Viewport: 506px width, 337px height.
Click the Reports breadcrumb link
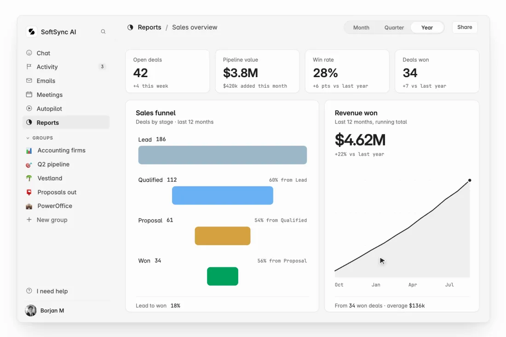click(149, 28)
